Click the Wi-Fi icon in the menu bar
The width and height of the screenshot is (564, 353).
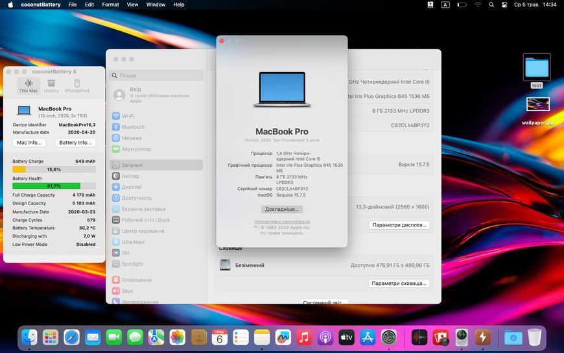478,5
